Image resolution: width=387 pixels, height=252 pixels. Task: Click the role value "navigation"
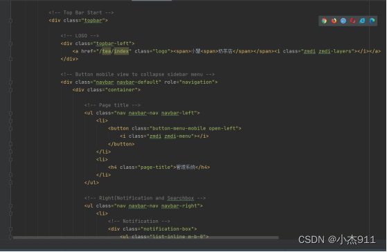click(197, 82)
